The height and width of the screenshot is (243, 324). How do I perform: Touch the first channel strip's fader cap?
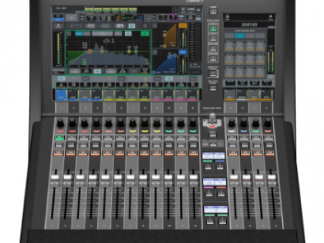(x=55, y=177)
